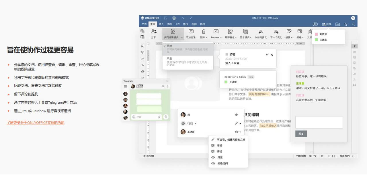The image size is (367, 175).
Task: Click the paste icon in toolbar
Action: click(142, 37)
